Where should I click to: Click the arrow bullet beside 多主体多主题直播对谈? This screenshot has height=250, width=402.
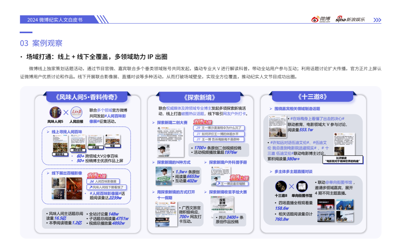tap(271, 171)
